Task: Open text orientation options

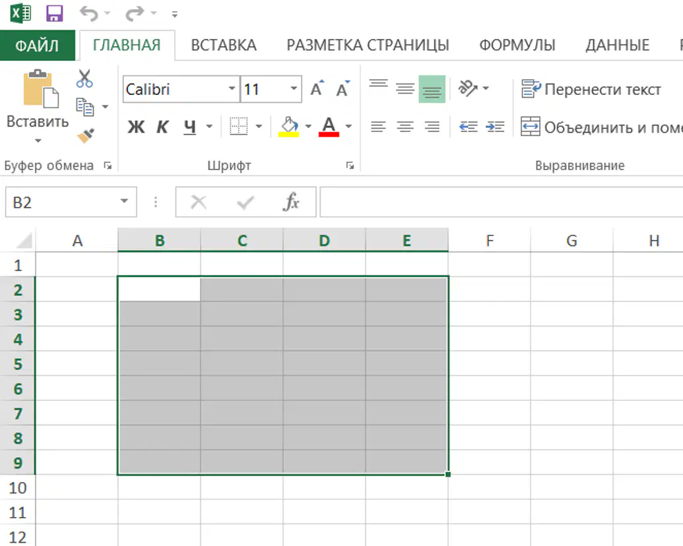Action: click(x=473, y=88)
